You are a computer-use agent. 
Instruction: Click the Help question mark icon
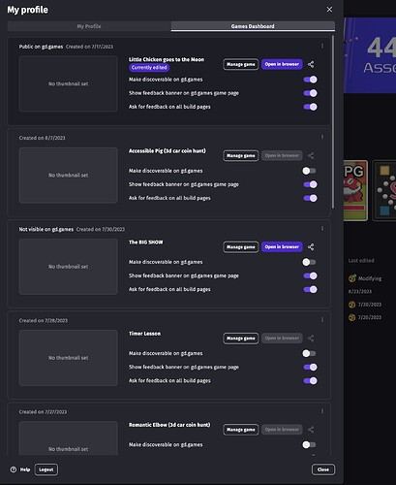[14, 469]
